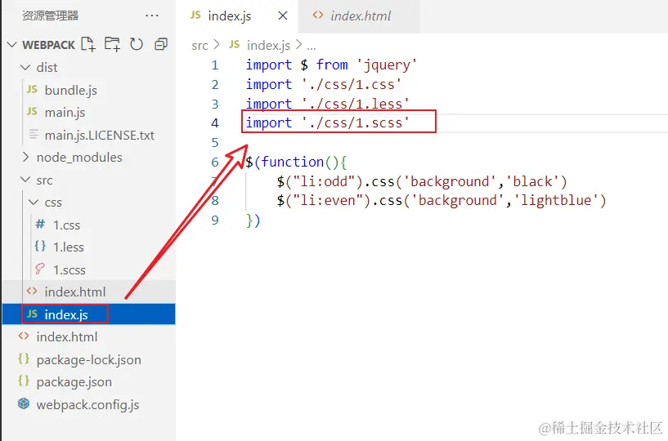Open index.html inside src folder
Screen dimensions: 668x441
pos(75,292)
